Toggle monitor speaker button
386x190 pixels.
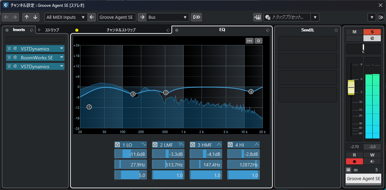tap(372, 161)
